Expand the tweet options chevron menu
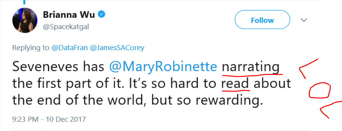 coord(304,20)
